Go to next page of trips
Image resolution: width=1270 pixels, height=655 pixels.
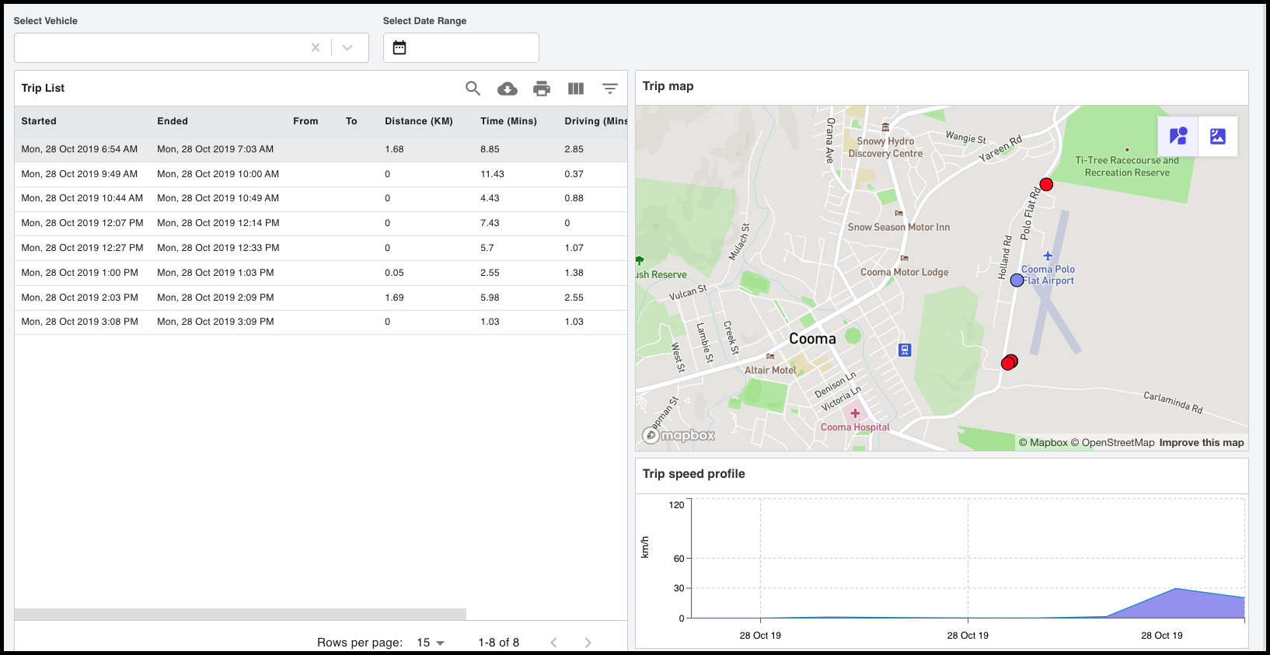[x=588, y=643]
